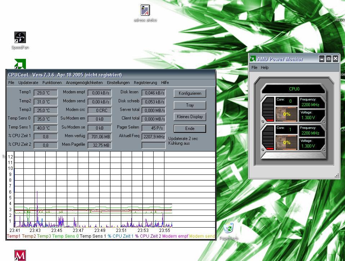Click the Temp2 graph legend label

tap(29, 236)
